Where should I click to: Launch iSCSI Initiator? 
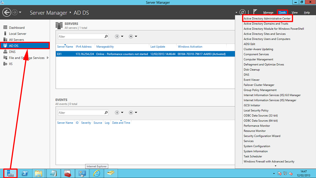(x=252, y=105)
